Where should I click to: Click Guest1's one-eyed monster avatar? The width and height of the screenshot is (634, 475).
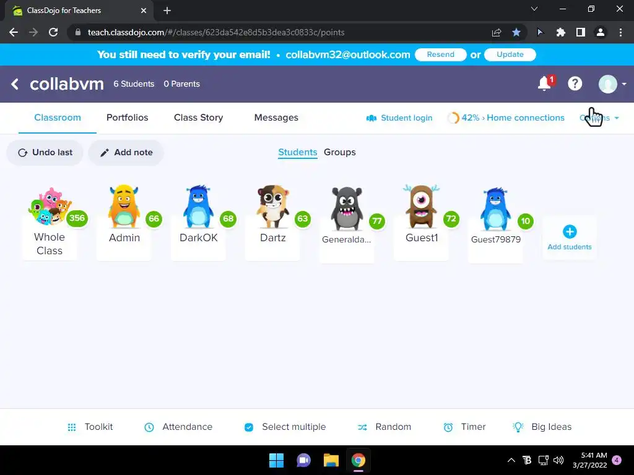tap(421, 207)
